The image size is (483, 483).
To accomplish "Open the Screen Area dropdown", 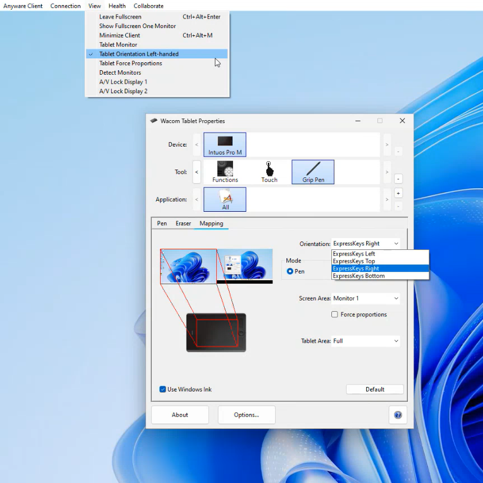I will [x=366, y=298].
